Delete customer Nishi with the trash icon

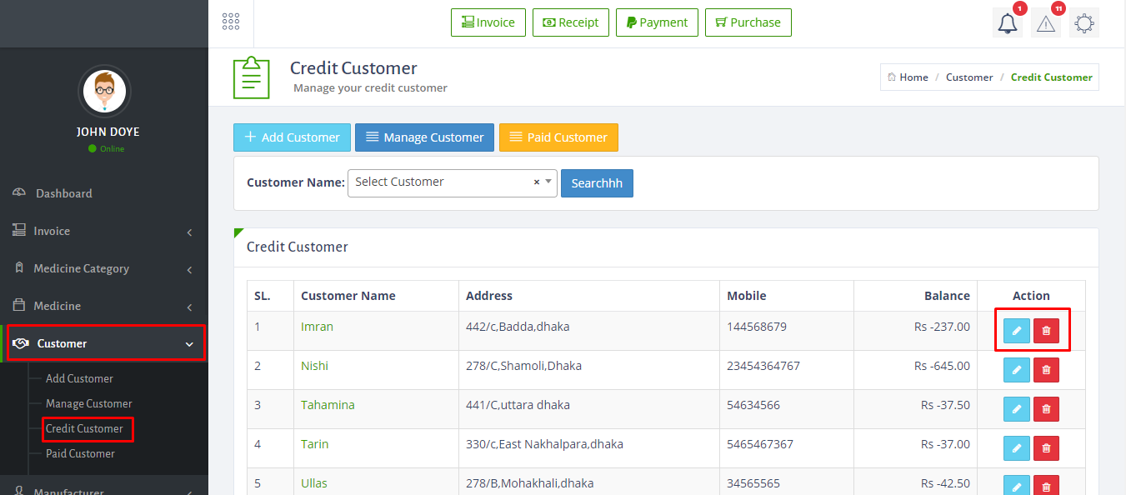click(1046, 370)
